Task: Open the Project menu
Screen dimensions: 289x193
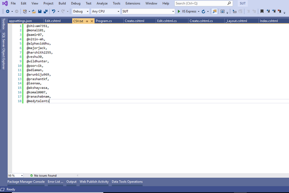Action: [x=48, y=3]
